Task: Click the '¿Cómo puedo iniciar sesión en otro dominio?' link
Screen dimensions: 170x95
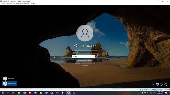Action: coord(85,65)
